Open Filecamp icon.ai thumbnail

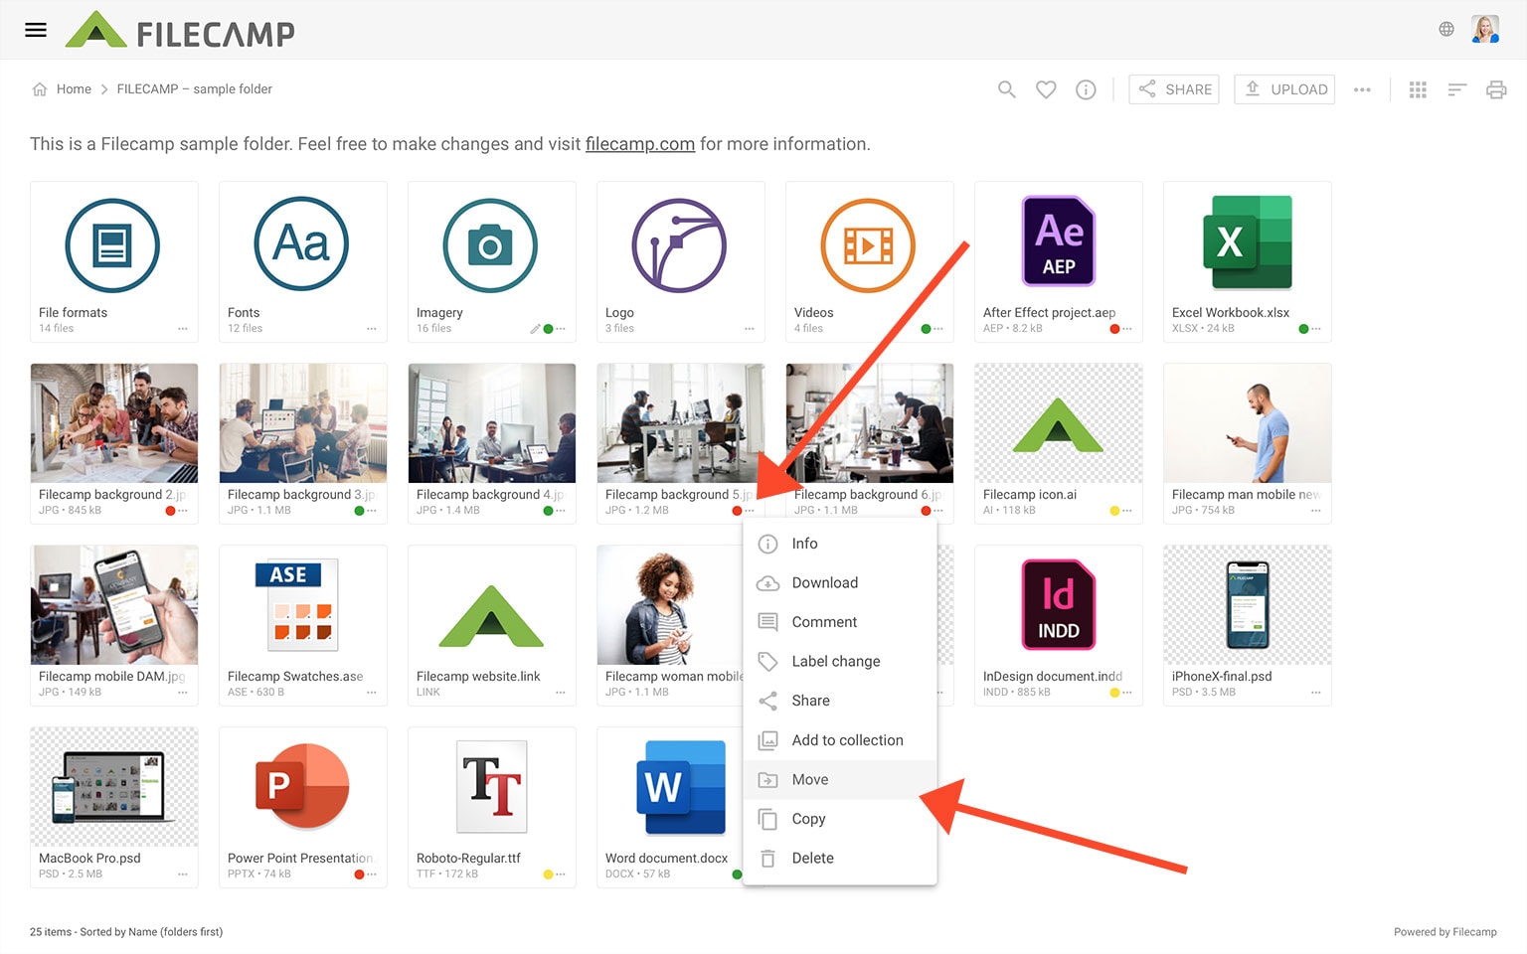click(1059, 423)
